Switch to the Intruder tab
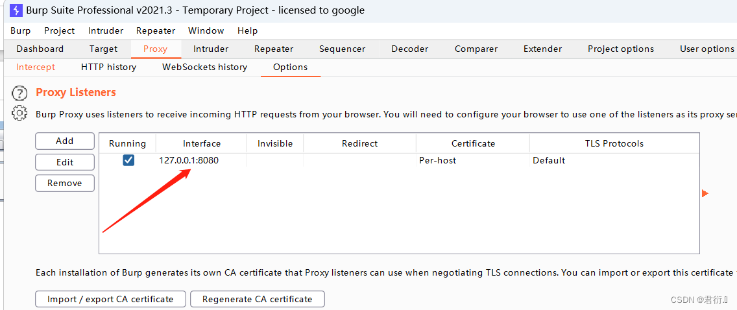The width and height of the screenshot is (737, 310). pyautogui.click(x=211, y=49)
